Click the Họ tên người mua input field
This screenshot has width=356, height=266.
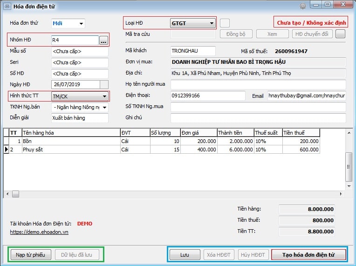[x=258, y=84]
